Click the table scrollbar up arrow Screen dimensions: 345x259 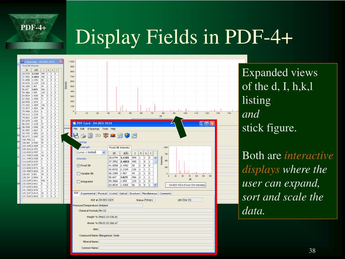pyautogui.click(x=155, y=158)
